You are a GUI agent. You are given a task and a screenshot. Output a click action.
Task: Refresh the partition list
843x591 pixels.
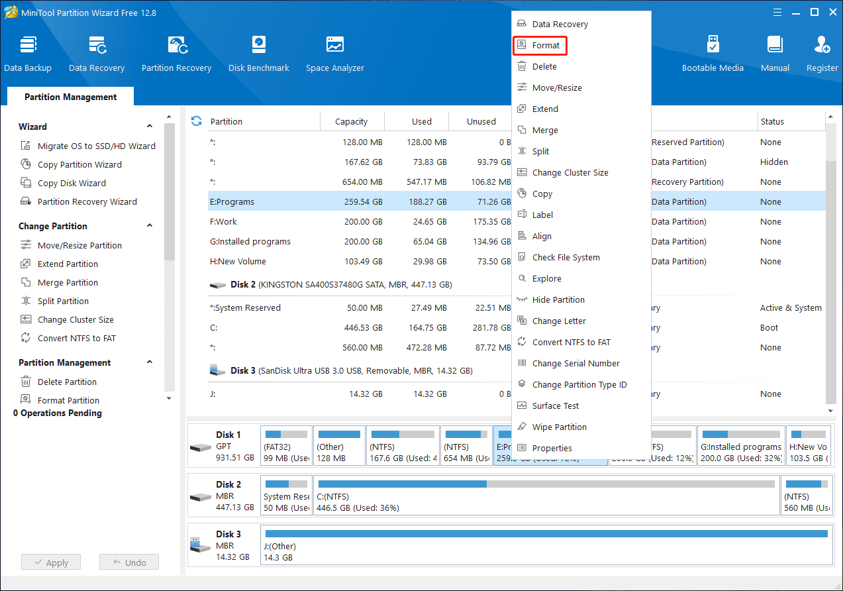195,121
